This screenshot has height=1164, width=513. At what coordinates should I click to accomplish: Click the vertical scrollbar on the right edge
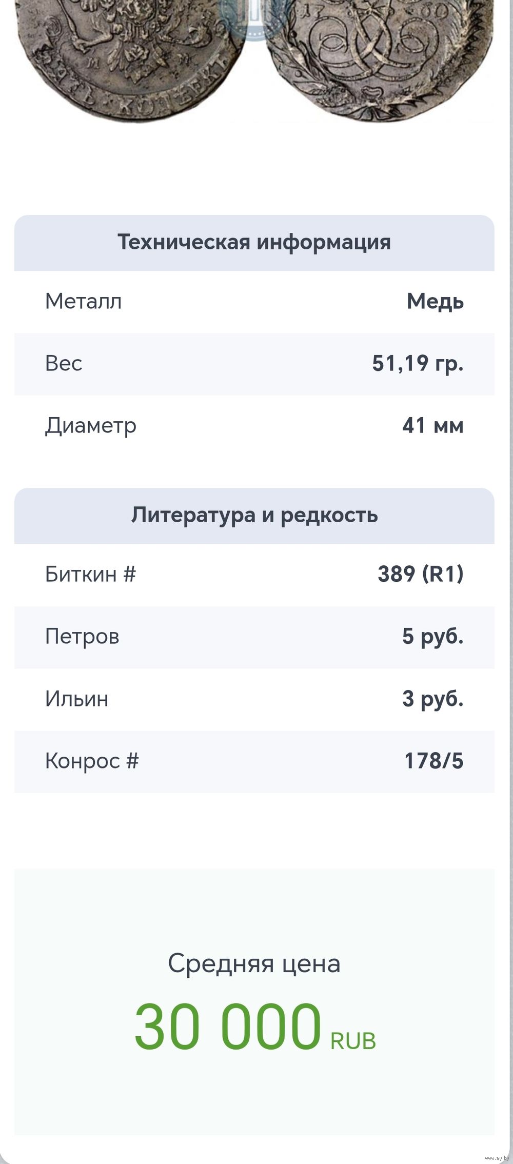point(510,564)
